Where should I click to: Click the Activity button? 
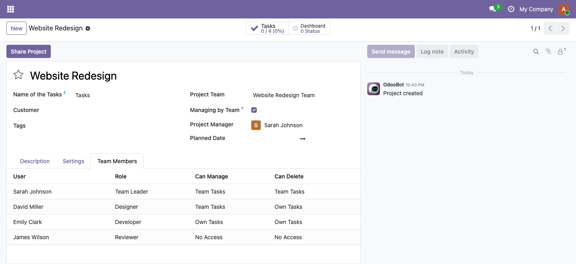(x=464, y=52)
